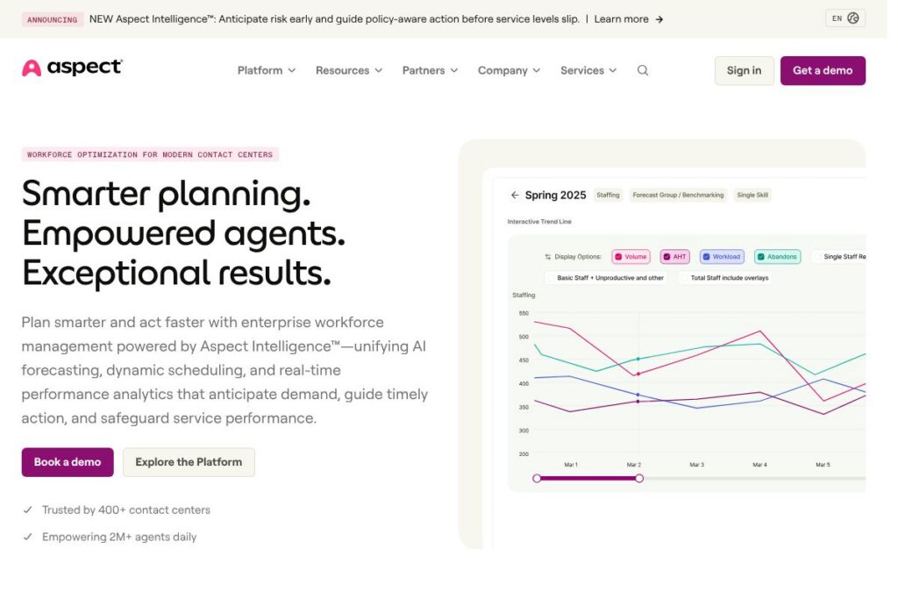898x599 pixels.
Task: Open the site search magnifier icon
Action: coord(643,71)
